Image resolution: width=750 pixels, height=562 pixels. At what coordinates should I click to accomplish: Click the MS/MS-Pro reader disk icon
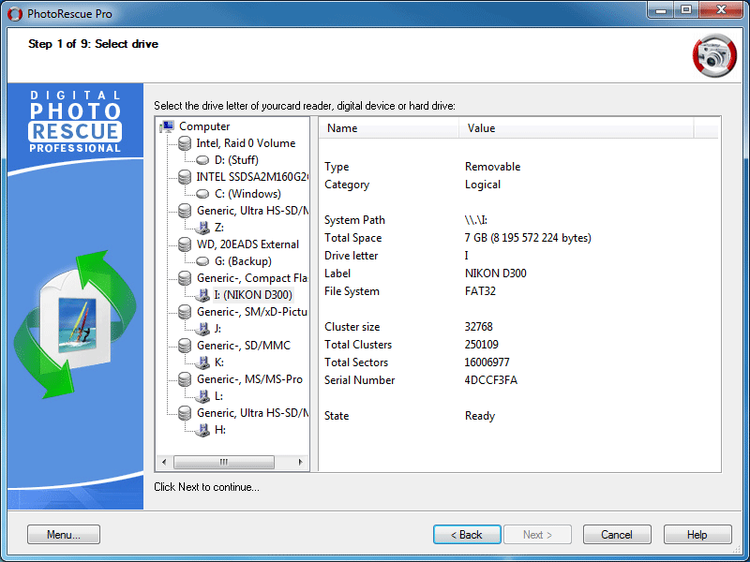(185, 379)
